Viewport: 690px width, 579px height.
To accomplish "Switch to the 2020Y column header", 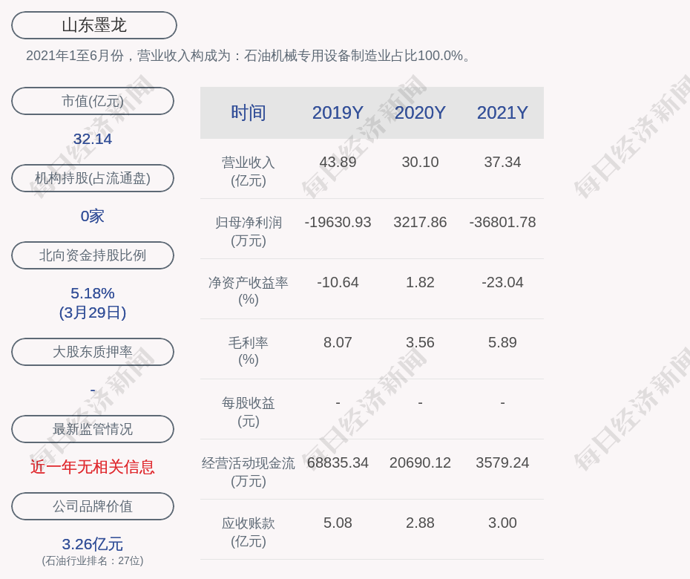I will pyautogui.click(x=420, y=113).
